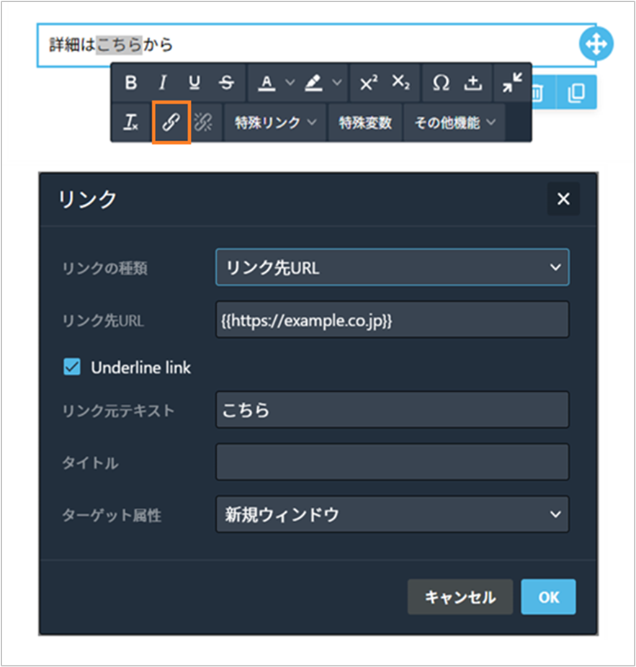Toggle underline formatting
Screen dimensions: 636x667
coord(194,82)
